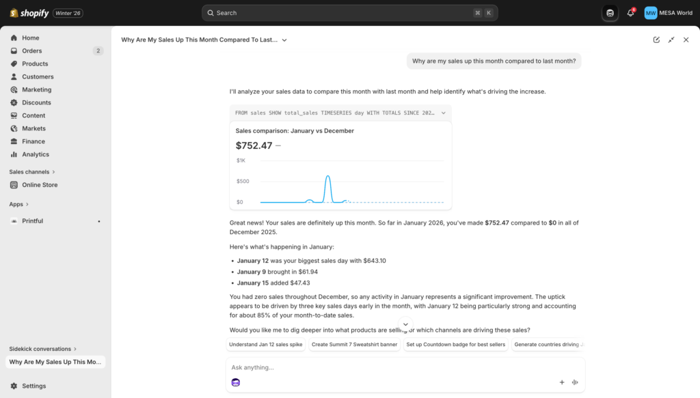Choose Set up Countdown badge for best sellers

(x=455, y=344)
